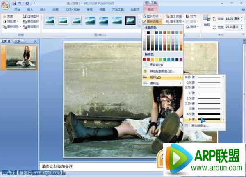Open the 开发工具 (Developer) ribbon tab
The image size is (246, 177).
coord(118,9)
